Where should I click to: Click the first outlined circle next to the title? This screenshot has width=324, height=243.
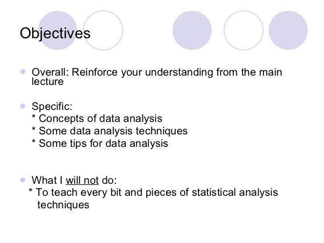(103, 30)
